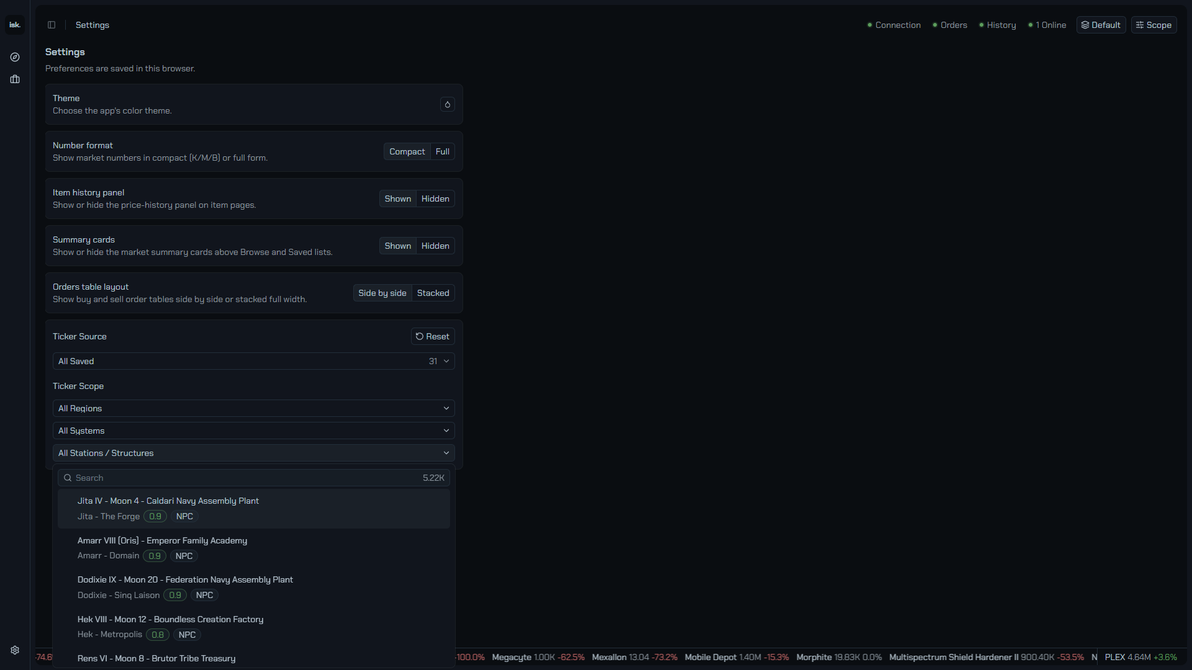
Task: Select Rens VI Brutor Tribe Treasury
Action: (254, 658)
